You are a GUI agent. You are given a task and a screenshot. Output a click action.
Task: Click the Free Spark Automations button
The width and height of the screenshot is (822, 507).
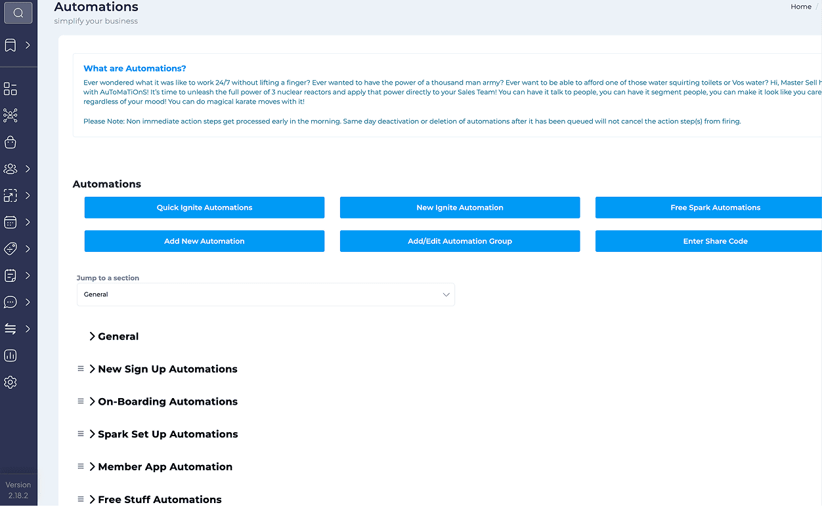[708, 207]
